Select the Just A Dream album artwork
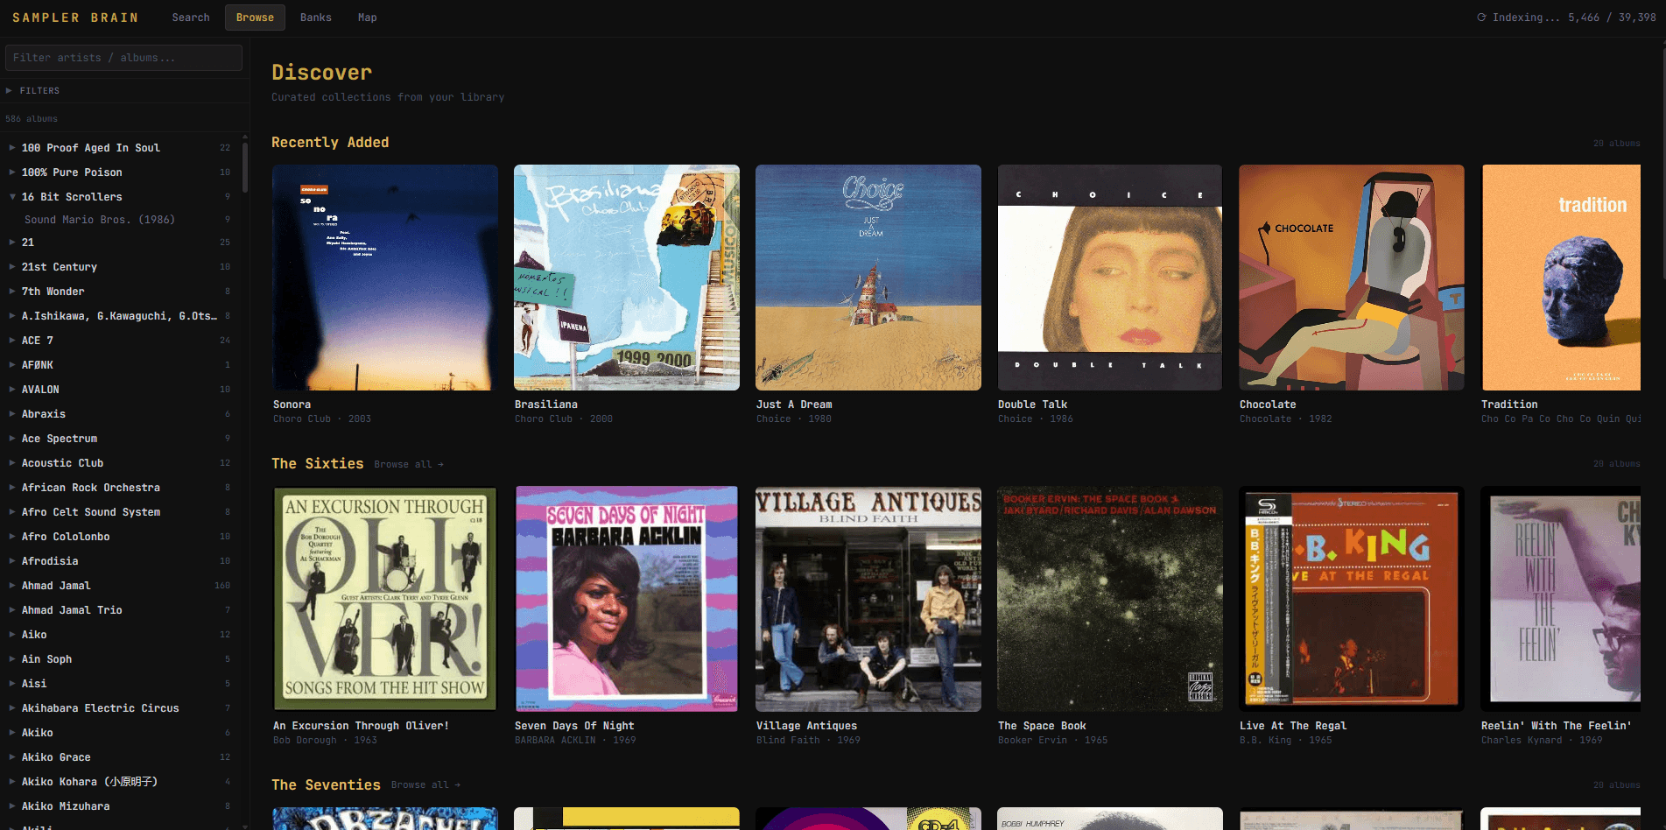 pos(868,278)
